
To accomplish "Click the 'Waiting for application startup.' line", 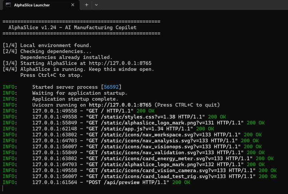I will 65,93.
